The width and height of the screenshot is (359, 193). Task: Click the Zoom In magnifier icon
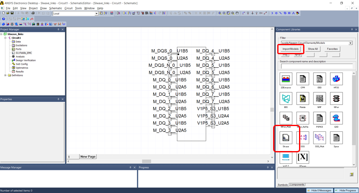pos(220,13)
